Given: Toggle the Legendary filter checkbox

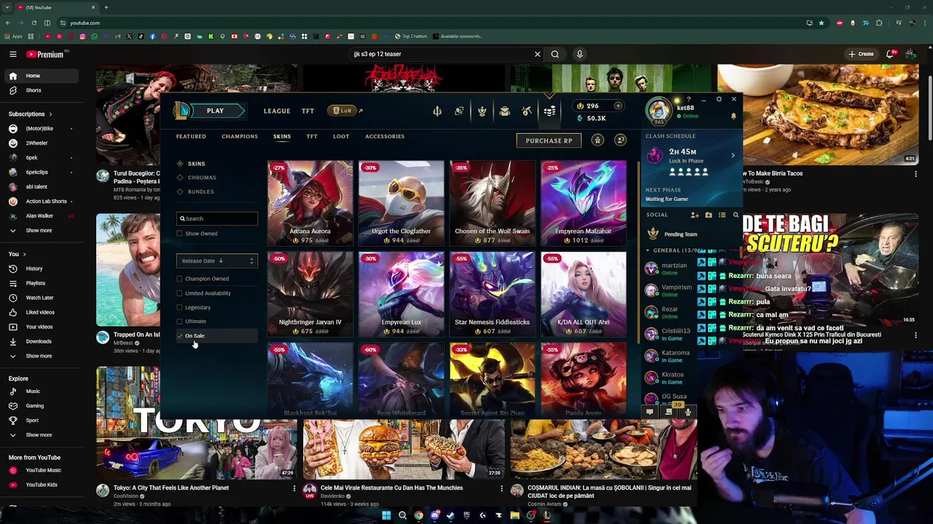Looking at the screenshot, I should [x=179, y=307].
